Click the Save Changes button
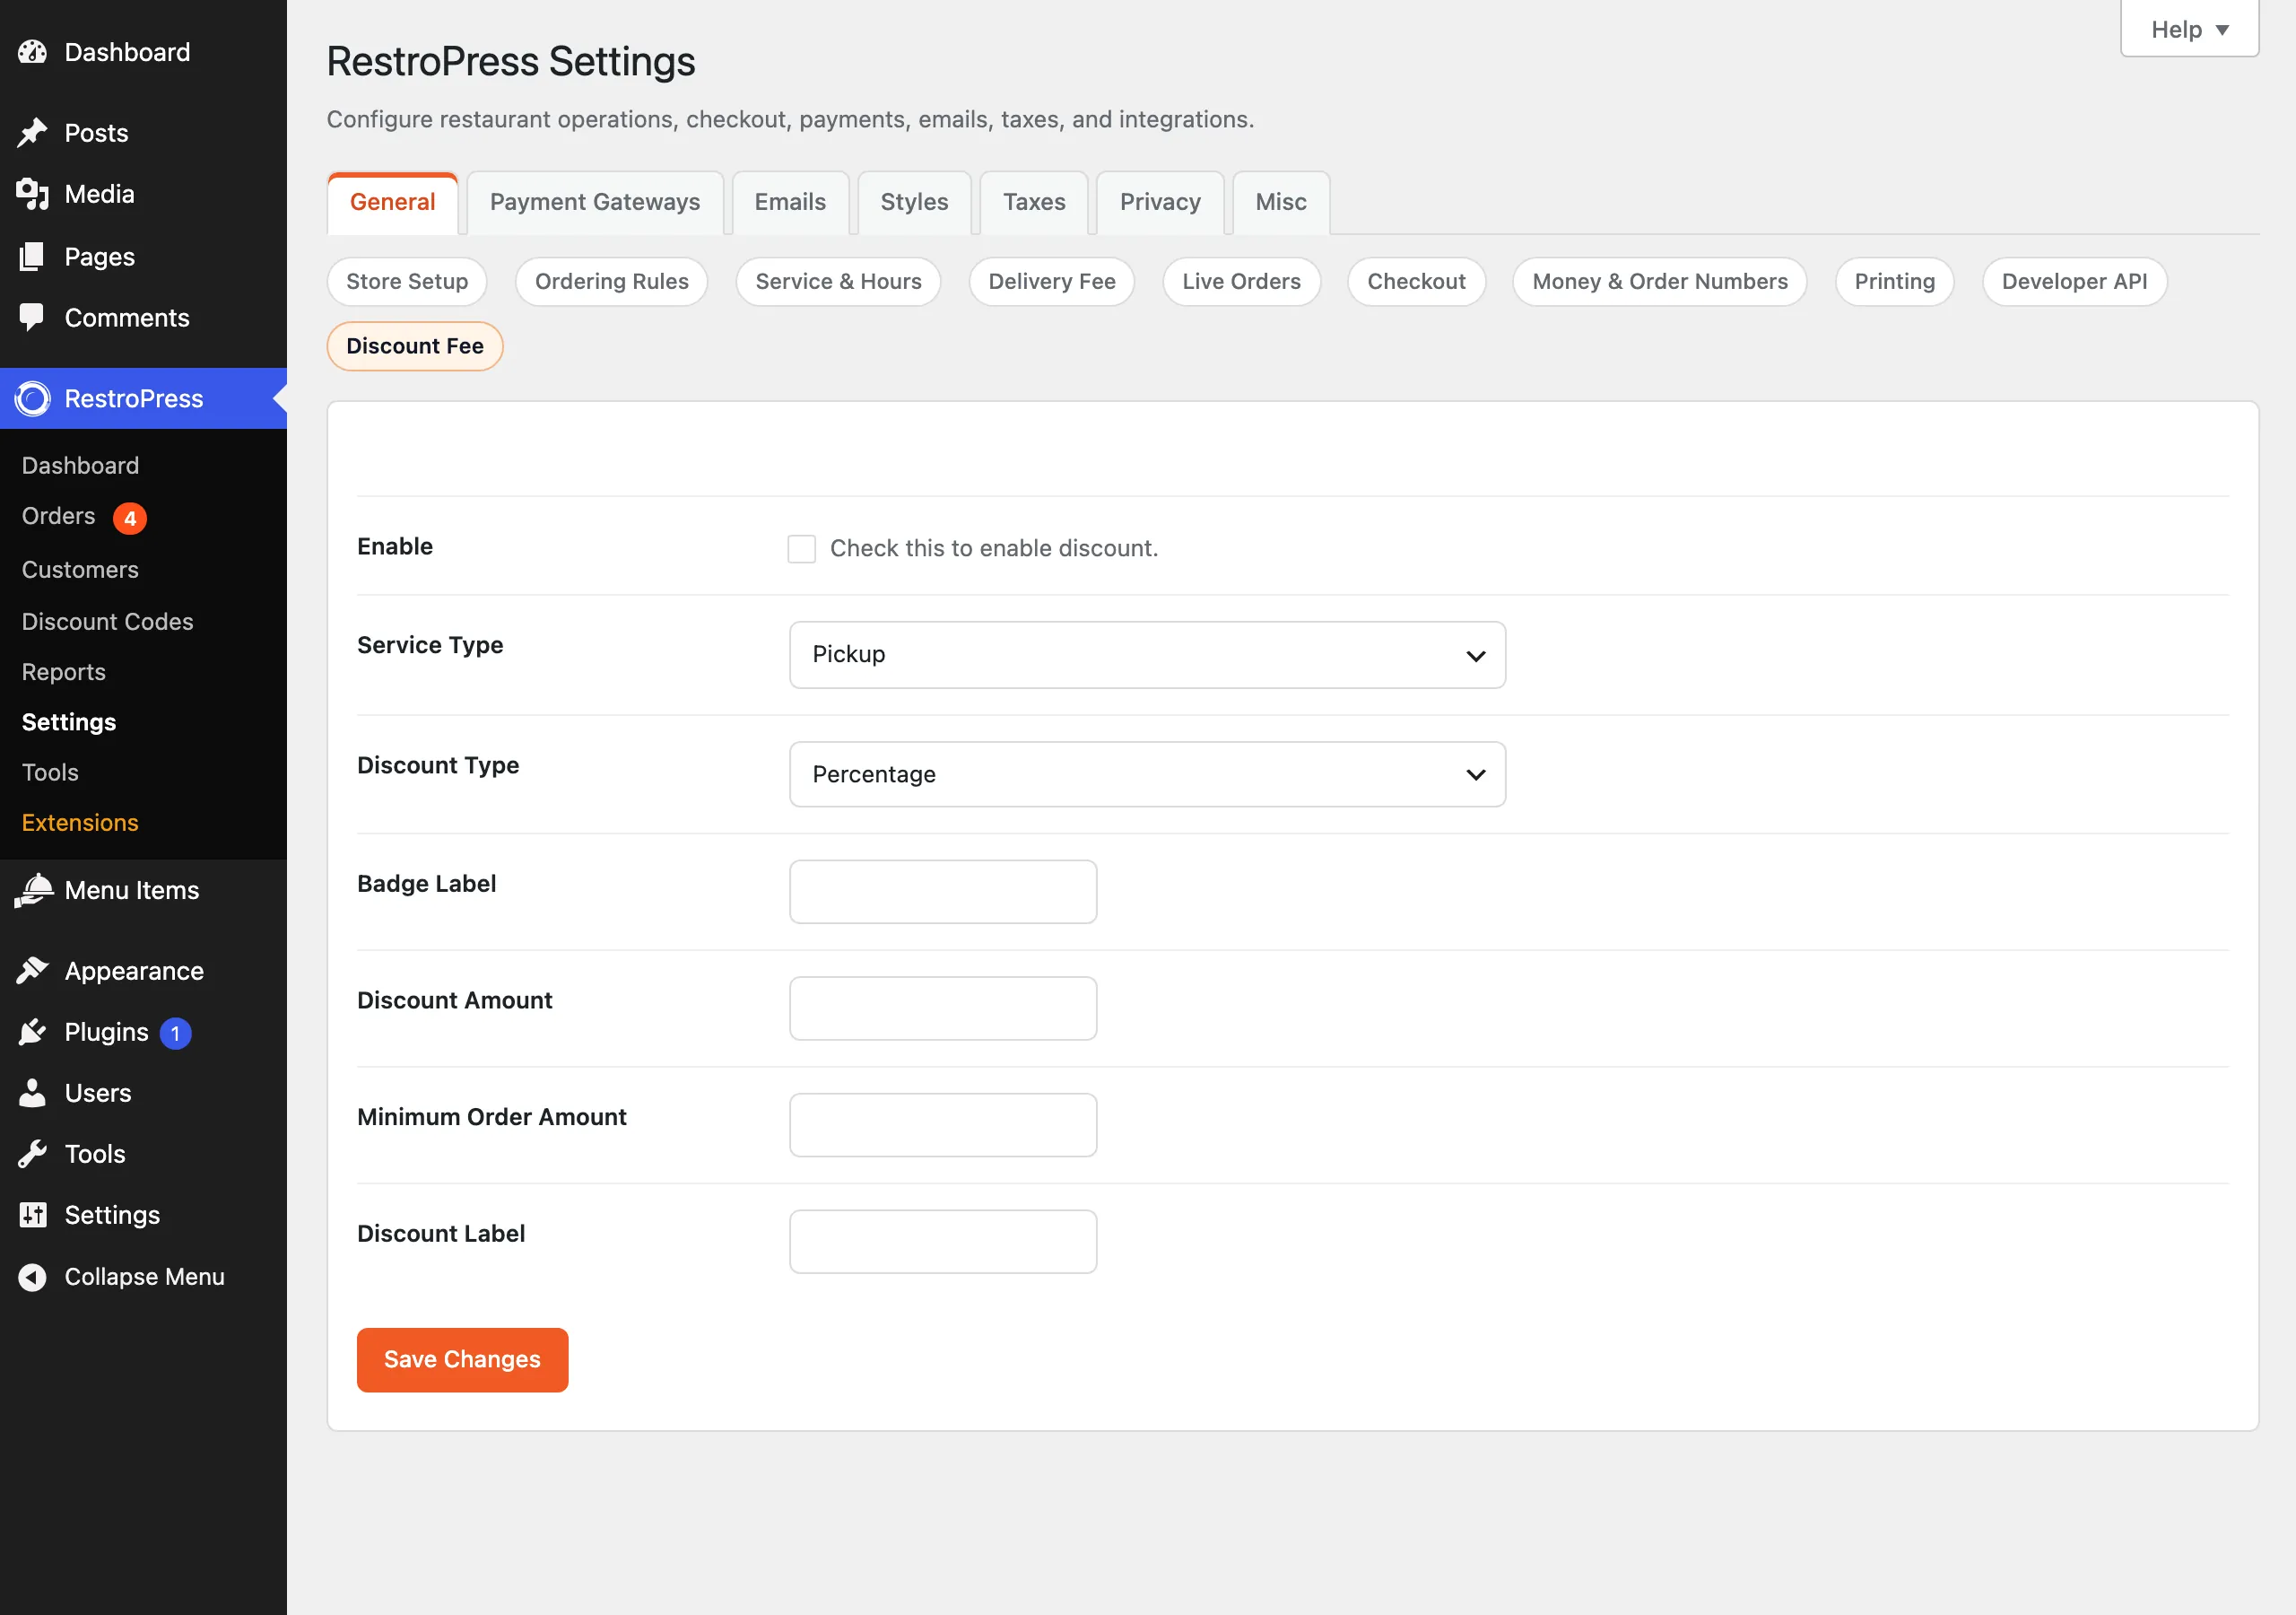 462,1360
